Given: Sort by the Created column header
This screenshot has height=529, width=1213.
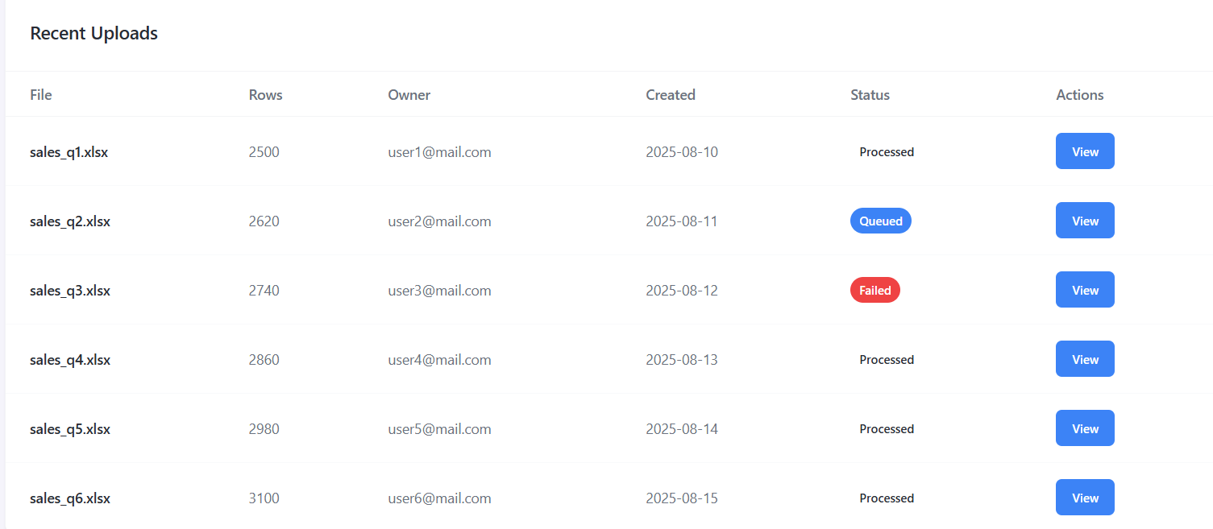Looking at the screenshot, I should (x=670, y=95).
